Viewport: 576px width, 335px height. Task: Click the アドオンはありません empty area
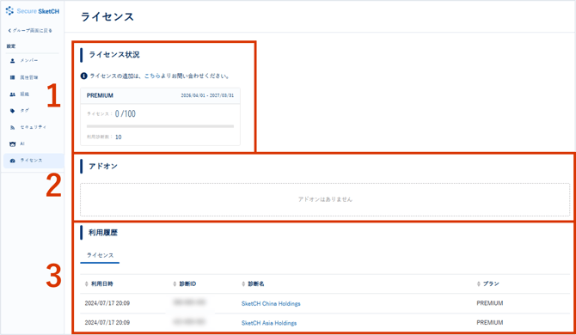click(325, 199)
